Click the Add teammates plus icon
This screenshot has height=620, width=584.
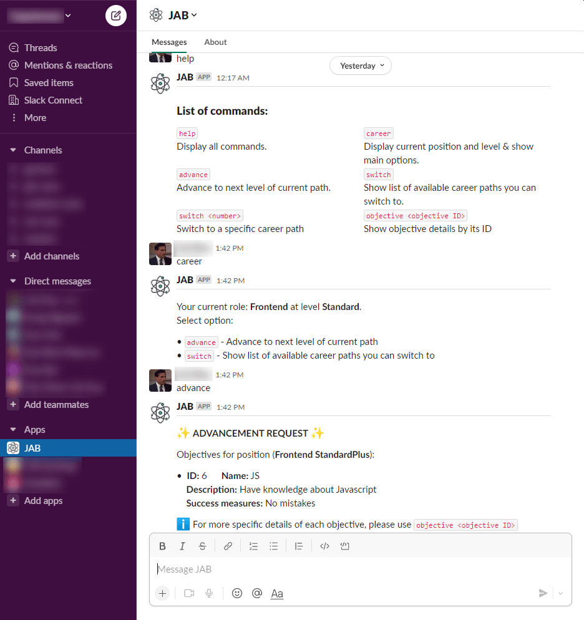(13, 405)
